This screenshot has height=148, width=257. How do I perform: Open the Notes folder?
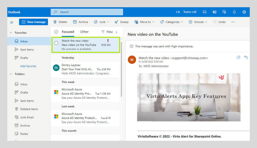(x=29, y=134)
